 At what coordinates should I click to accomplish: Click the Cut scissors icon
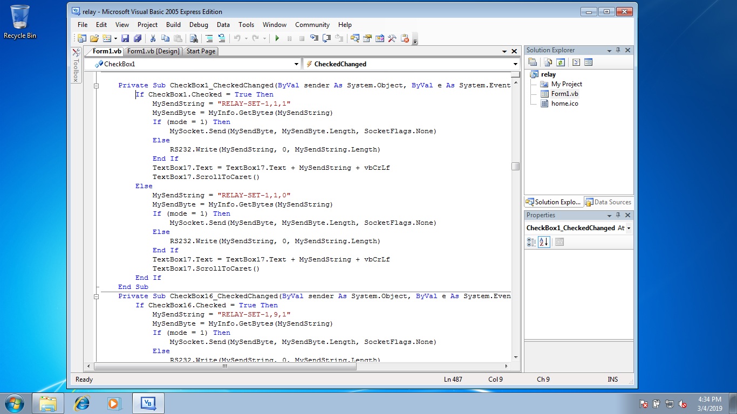(x=153, y=38)
